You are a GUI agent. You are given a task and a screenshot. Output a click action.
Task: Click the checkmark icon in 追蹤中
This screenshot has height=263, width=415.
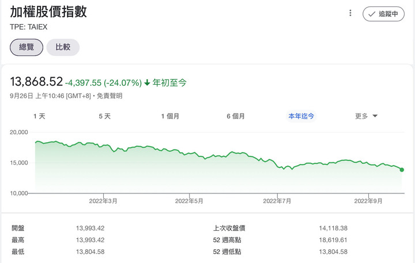[372, 14]
